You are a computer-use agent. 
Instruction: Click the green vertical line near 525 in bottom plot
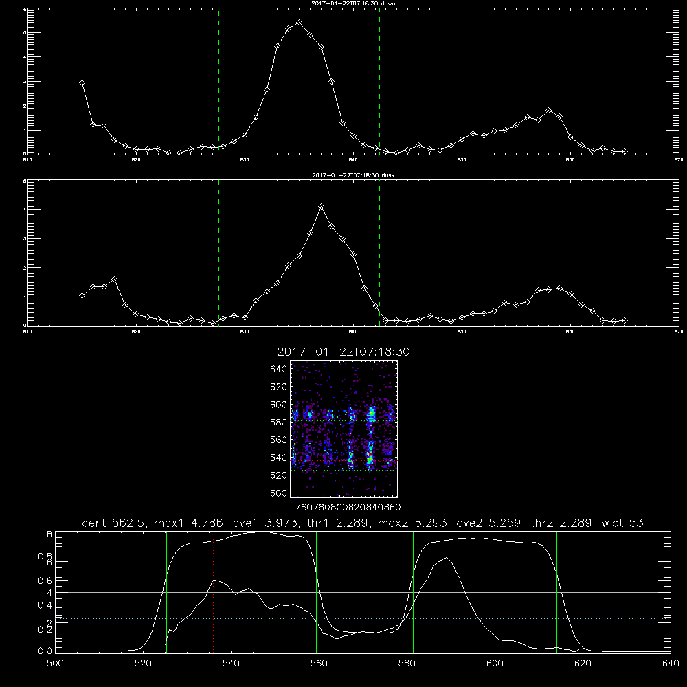[x=166, y=592]
